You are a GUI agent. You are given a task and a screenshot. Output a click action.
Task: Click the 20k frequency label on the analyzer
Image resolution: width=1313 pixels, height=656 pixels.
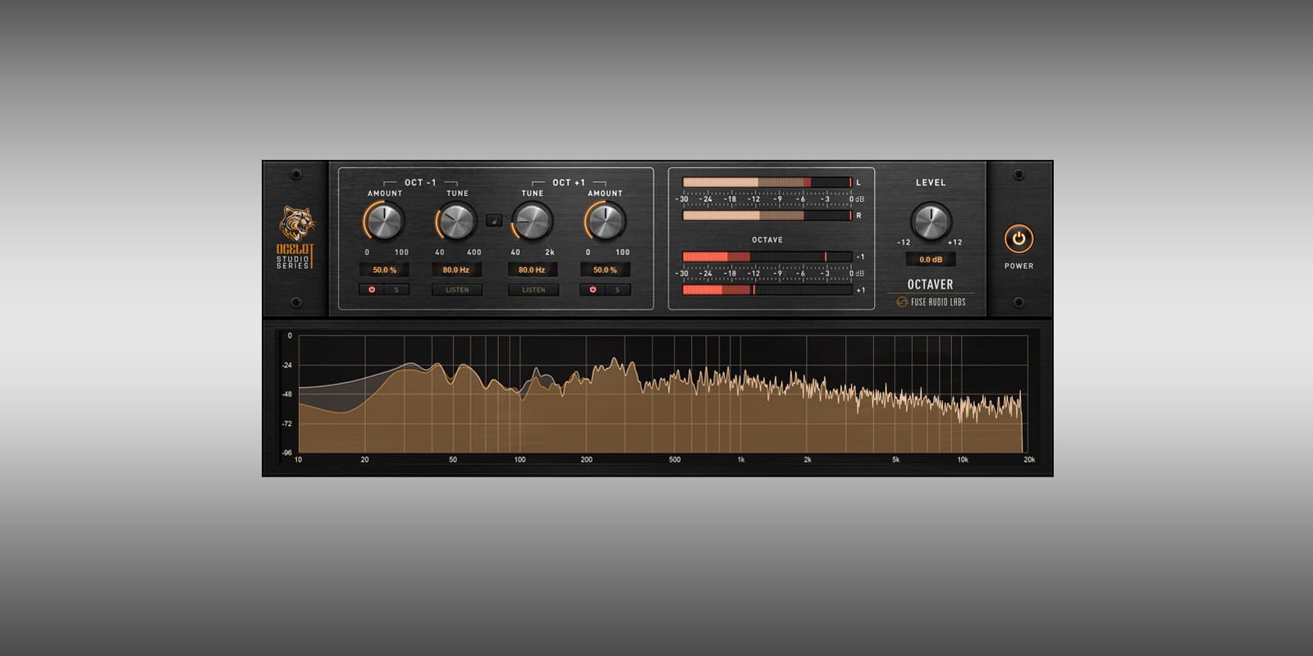(1029, 460)
